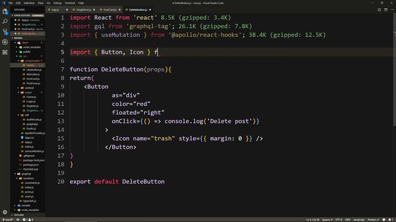The height and width of the screenshot is (222, 396).
Task: Select the DeleteButton.js editor tab
Action: [138, 10]
